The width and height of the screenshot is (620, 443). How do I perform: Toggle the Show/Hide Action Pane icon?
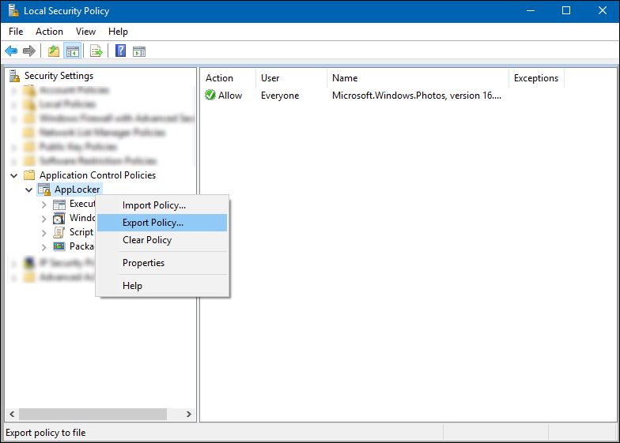point(139,51)
